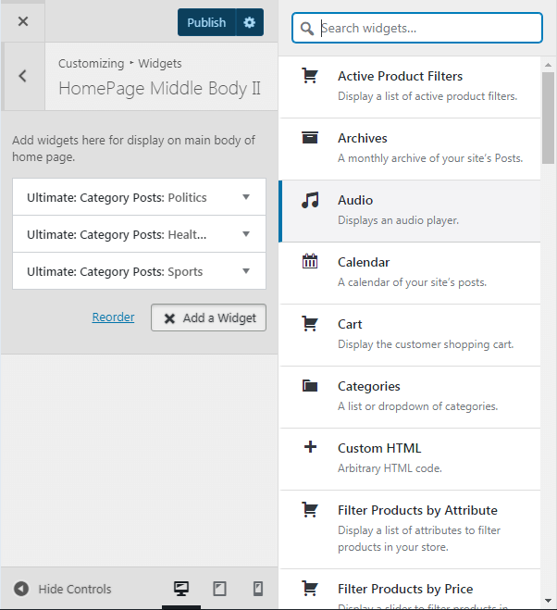The width and height of the screenshot is (557, 610).
Task: Click the Filter Products by Attribute cart icon
Action: 310,510
